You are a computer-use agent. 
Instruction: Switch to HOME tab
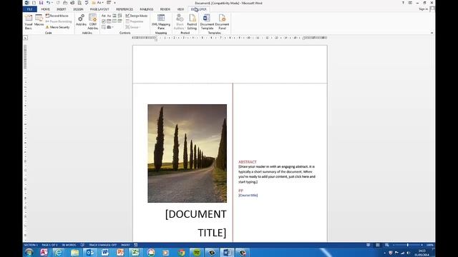tap(45, 9)
